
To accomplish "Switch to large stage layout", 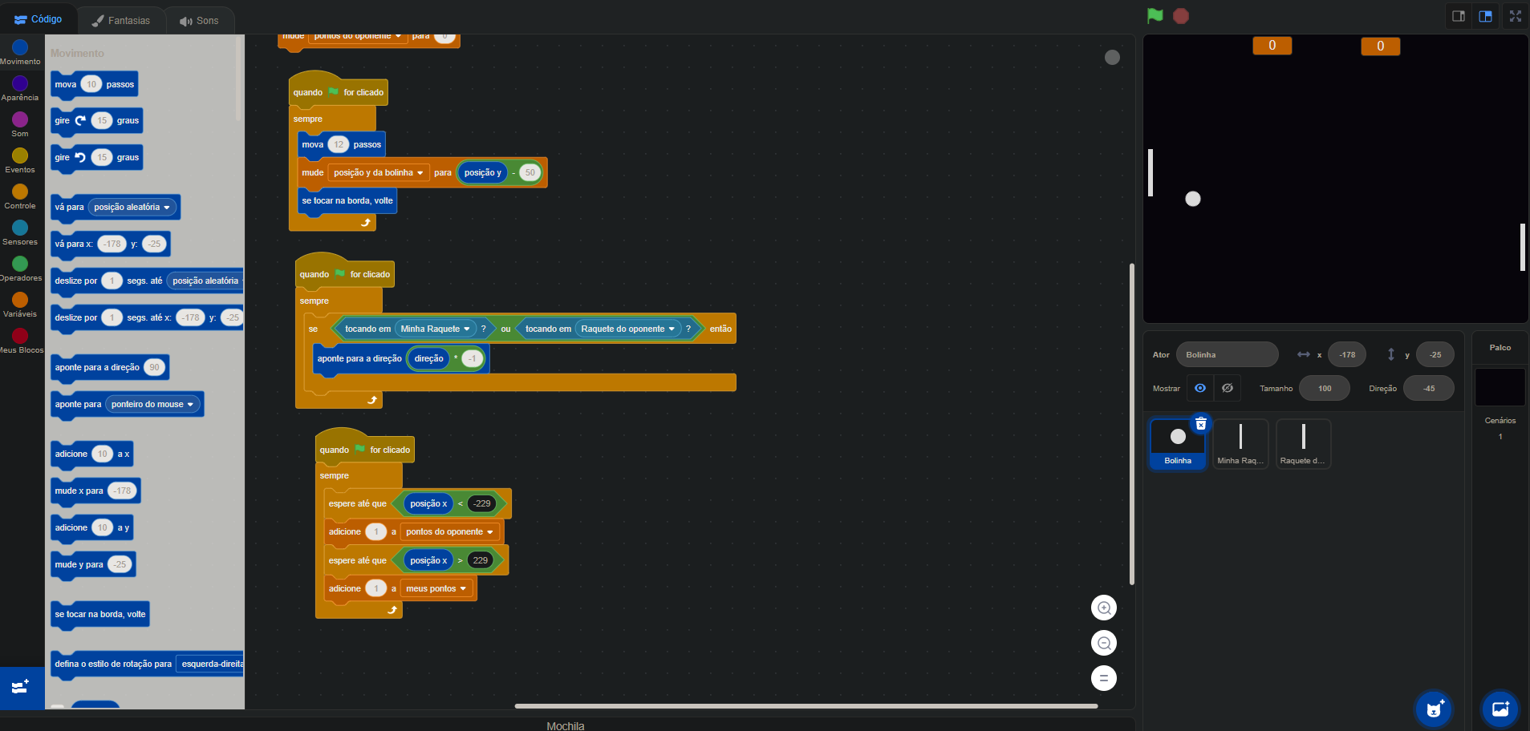I will (1486, 16).
